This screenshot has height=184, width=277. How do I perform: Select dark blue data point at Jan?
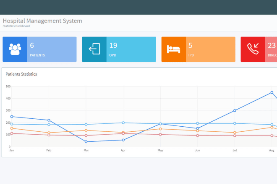point(12,117)
